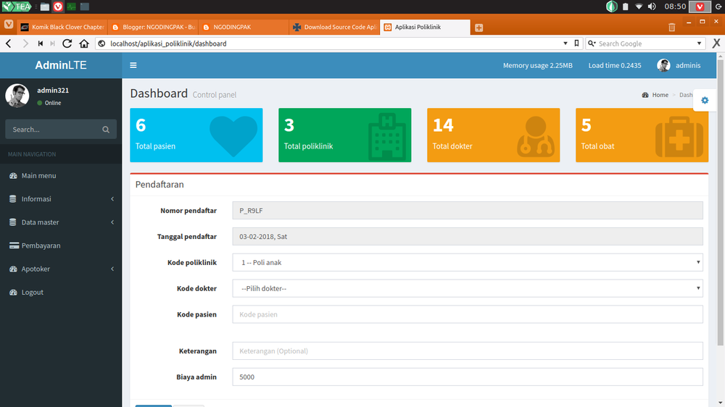Click the Memory usage 2.25MB text
This screenshot has width=725, height=407.
538,65
